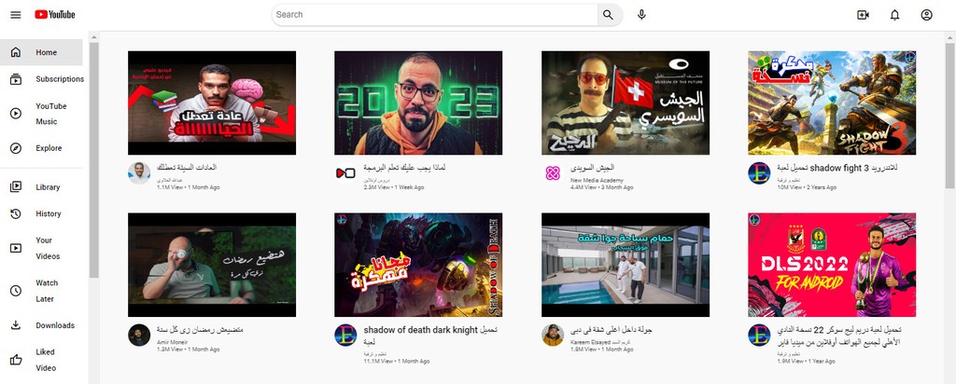Image resolution: width=956 pixels, height=384 pixels.
Task: Open Liked Video in the sidebar
Action: tap(41, 360)
